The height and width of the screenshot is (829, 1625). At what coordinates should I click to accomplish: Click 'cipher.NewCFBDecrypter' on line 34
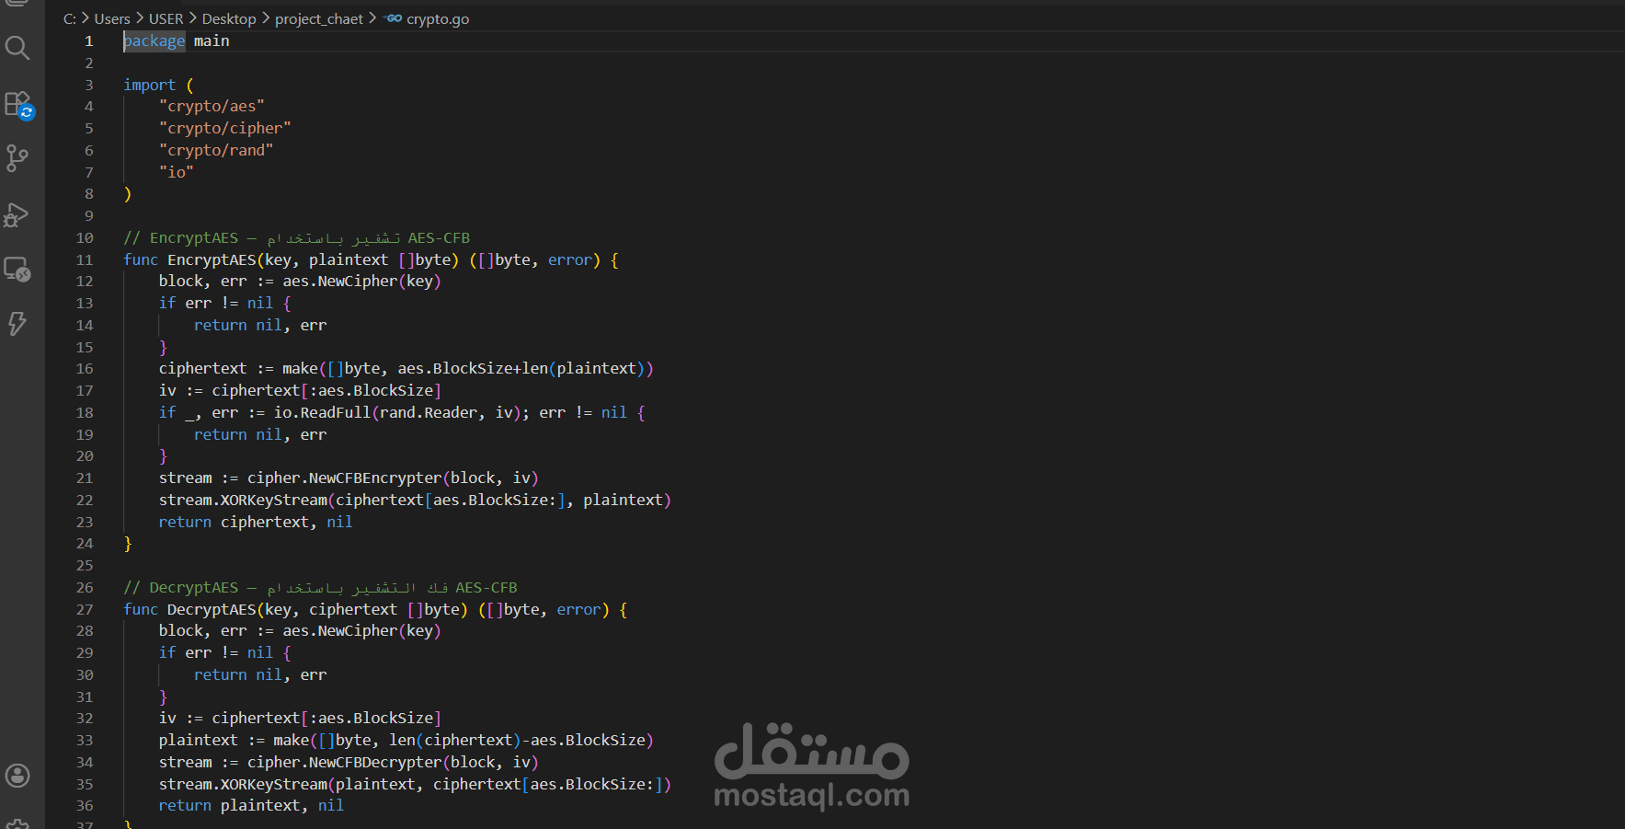344,762
